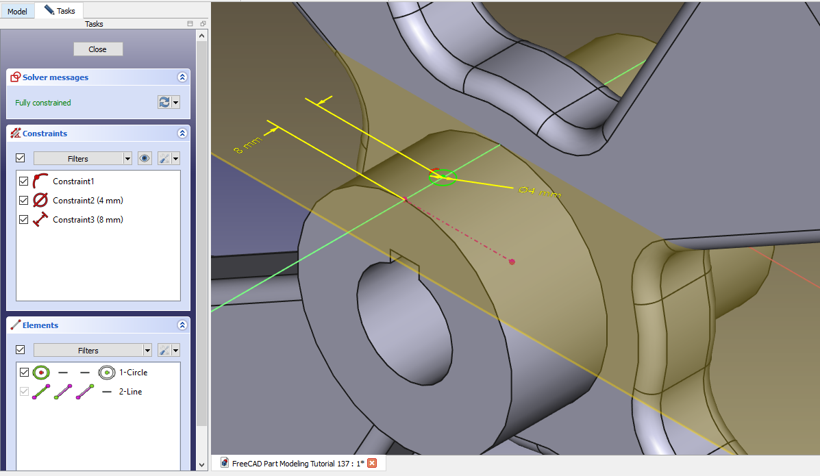Click the Constraint1 point-on-object icon
Screen dimensions: 820x476
click(x=40, y=181)
